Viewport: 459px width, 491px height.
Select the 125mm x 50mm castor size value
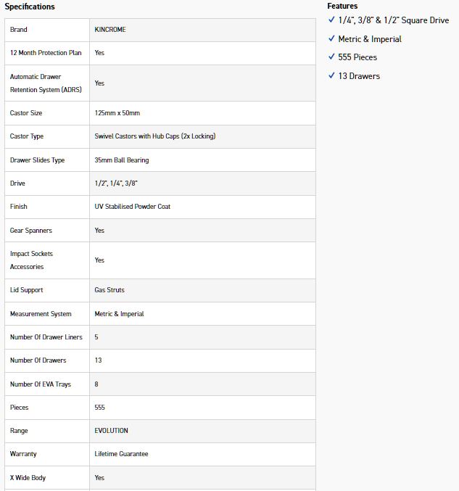117,113
